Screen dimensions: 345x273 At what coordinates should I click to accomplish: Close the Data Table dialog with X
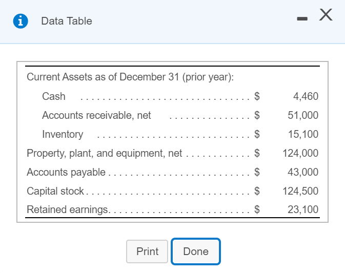326,15
